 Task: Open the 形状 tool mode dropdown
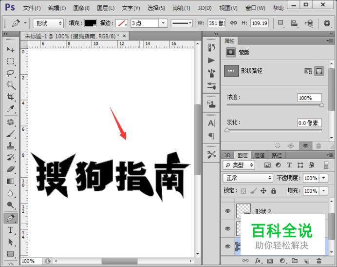coord(48,23)
